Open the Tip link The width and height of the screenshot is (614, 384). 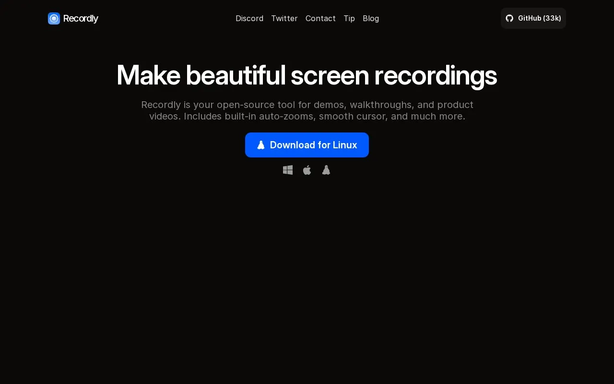tap(349, 18)
